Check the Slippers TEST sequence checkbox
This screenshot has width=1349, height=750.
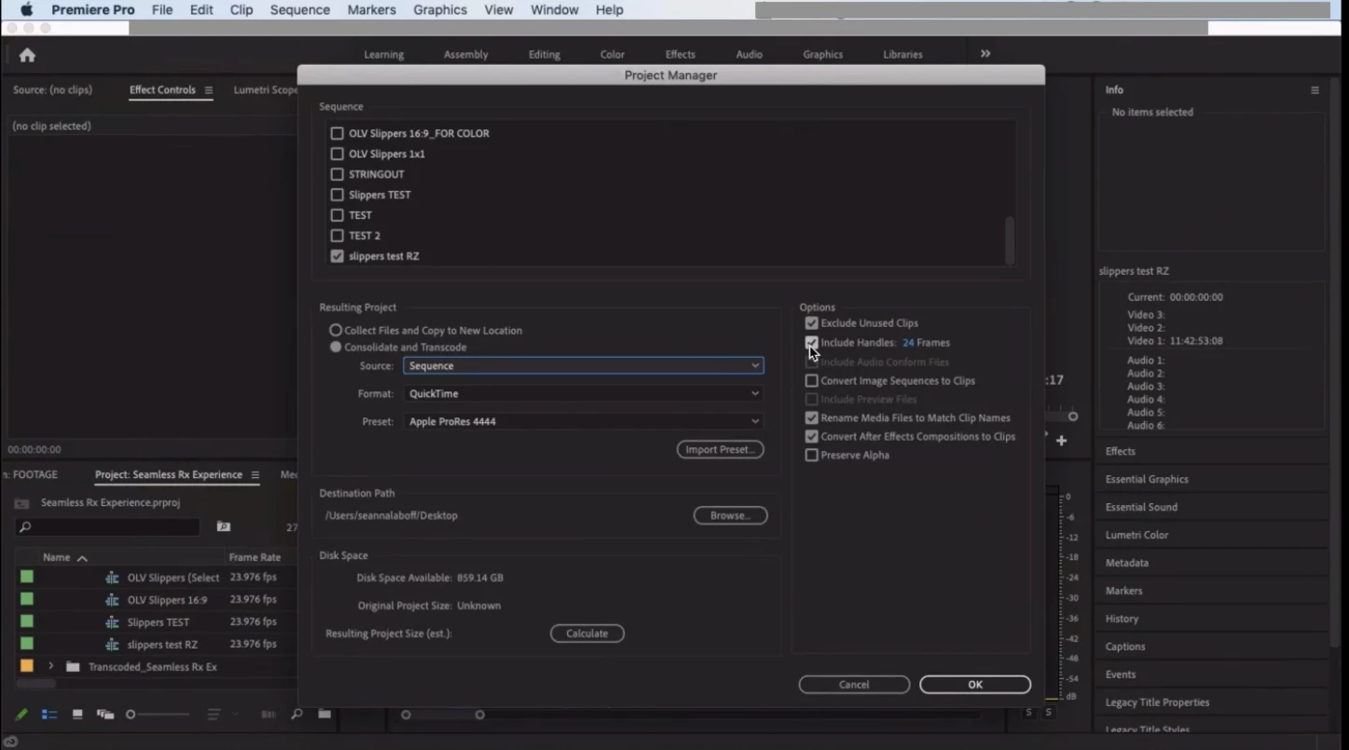[x=337, y=195]
